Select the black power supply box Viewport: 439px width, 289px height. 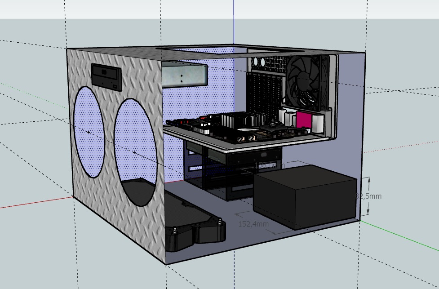click(x=305, y=198)
